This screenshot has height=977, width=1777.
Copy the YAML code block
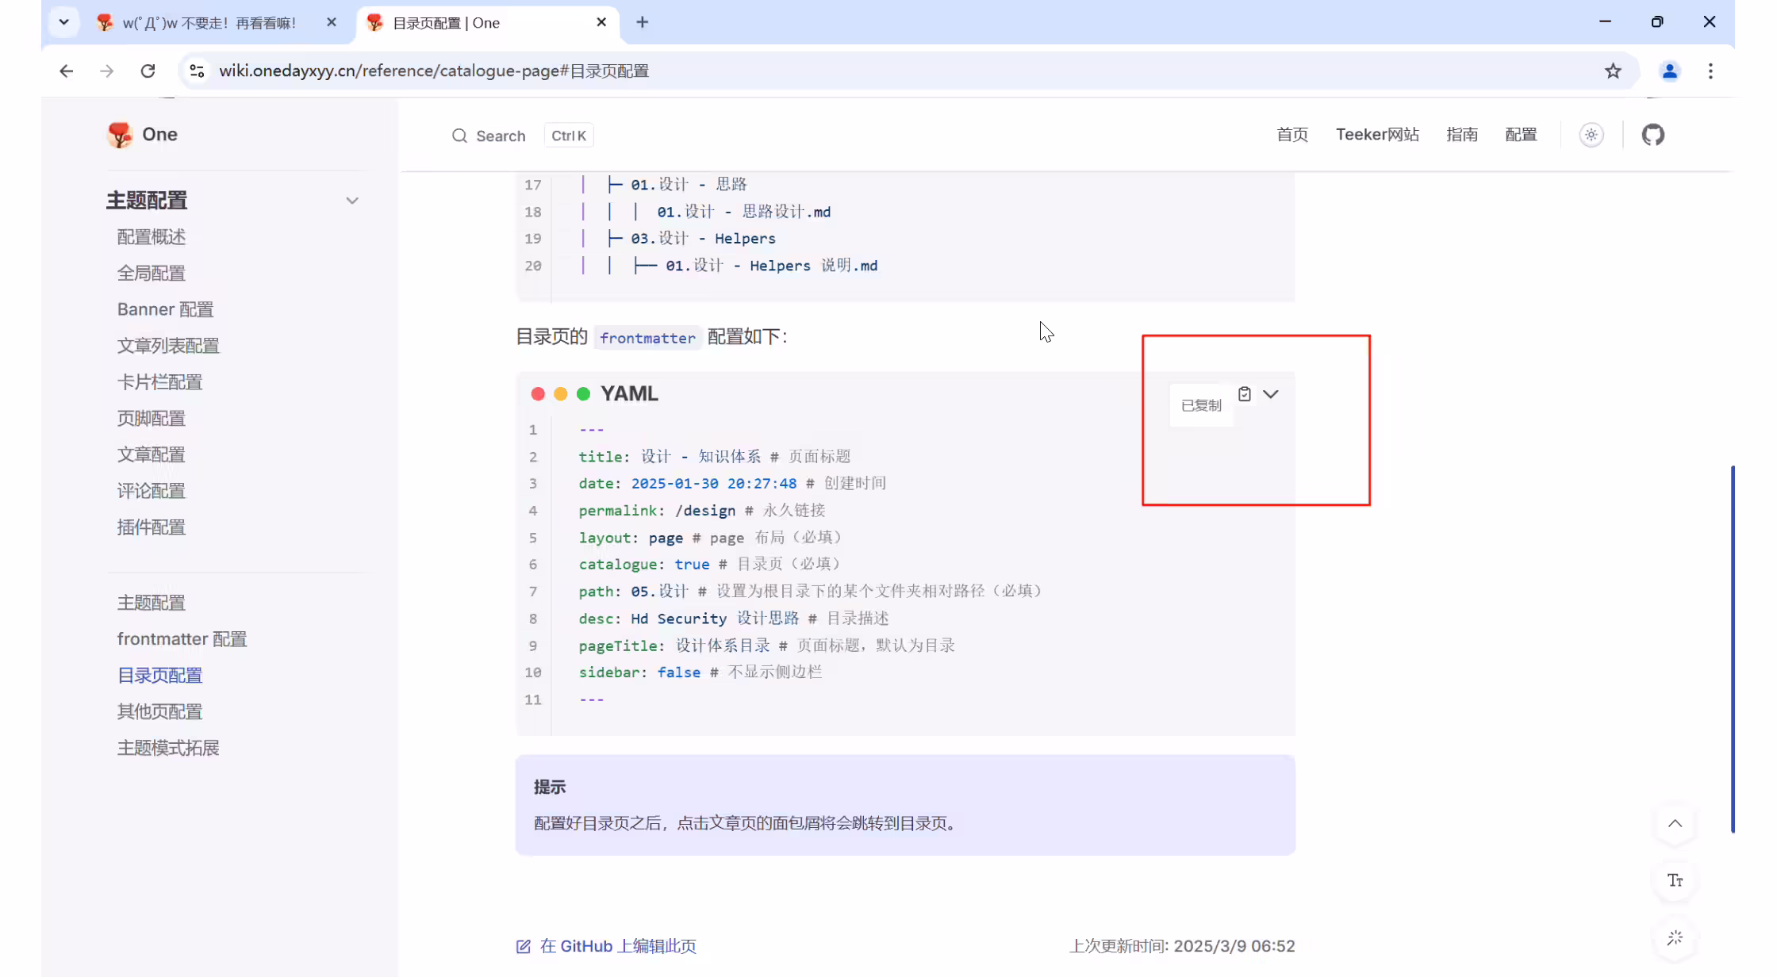(1244, 394)
